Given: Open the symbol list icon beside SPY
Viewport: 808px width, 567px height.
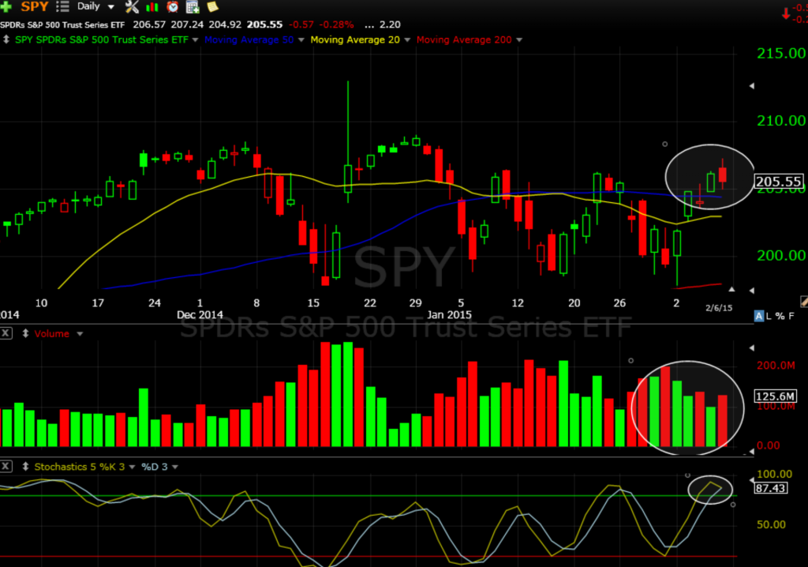Looking at the screenshot, I should pos(62,6).
